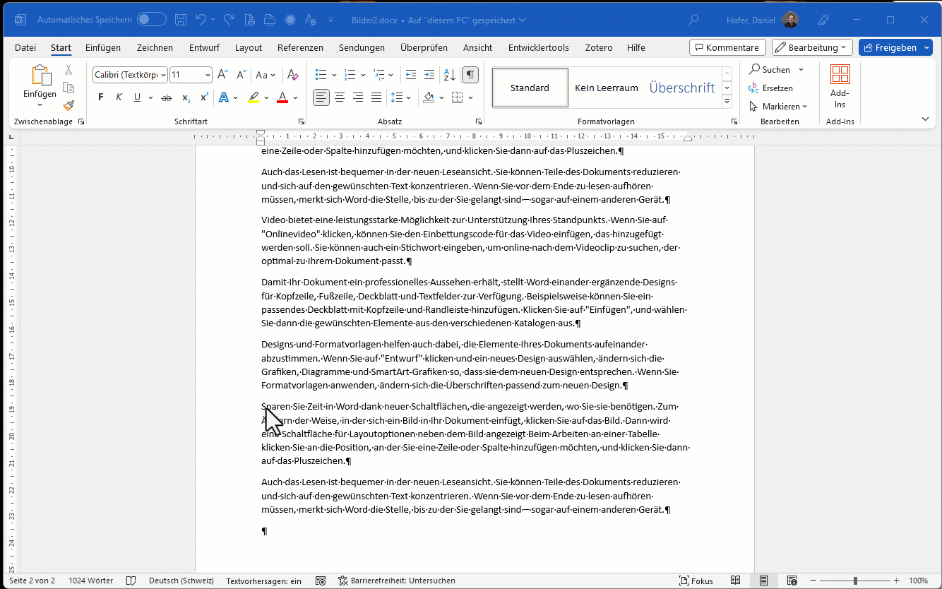Click the Sort A-Z icon
Viewport: 942px width, 589px height.
coord(449,75)
